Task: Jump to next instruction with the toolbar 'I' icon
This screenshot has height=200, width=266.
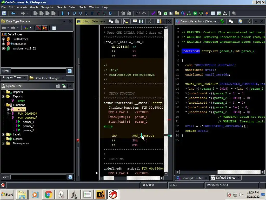Action: coord(69,13)
